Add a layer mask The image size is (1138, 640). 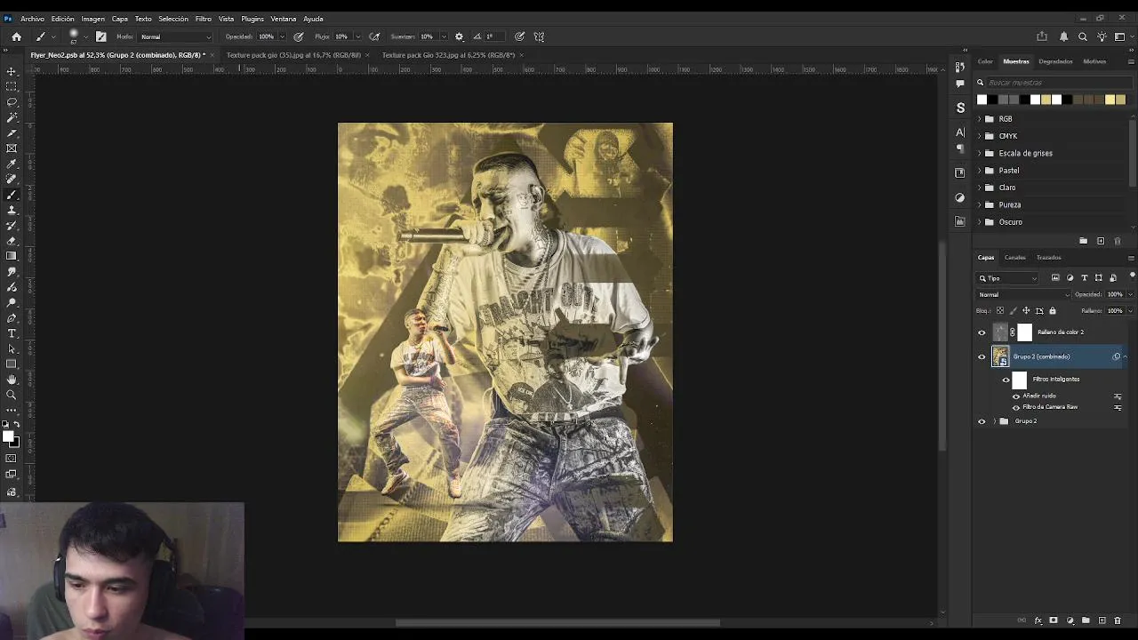[x=1054, y=620]
